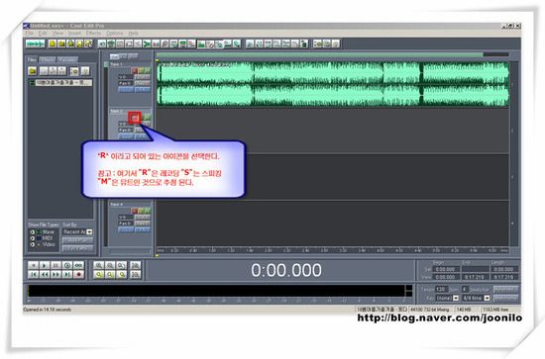Click the Auto-Play button under Sort By

coord(77,240)
